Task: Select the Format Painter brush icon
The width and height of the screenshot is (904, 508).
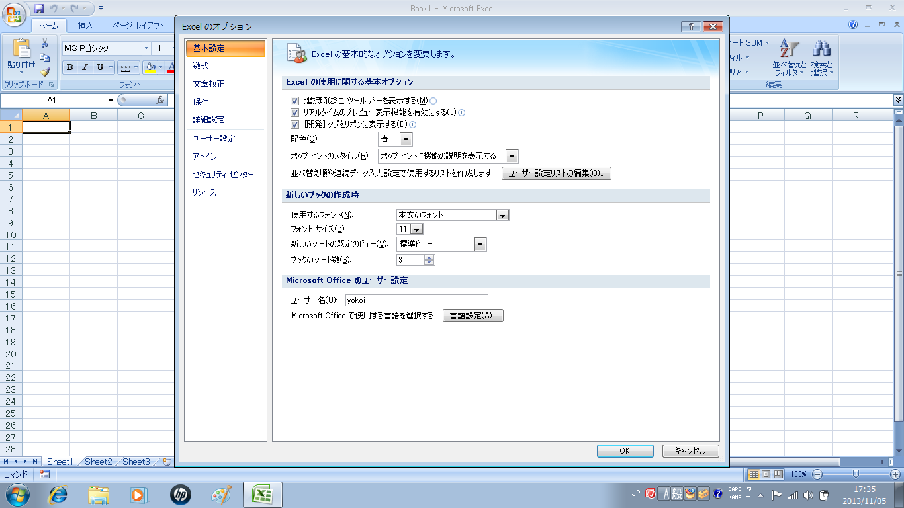Action: pyautogui.click(x=45, y=72)
